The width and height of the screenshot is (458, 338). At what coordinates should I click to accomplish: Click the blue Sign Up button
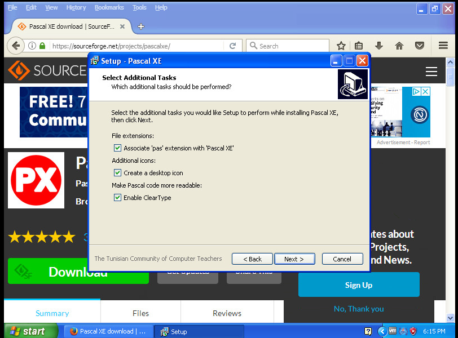(x=359, y=285)
